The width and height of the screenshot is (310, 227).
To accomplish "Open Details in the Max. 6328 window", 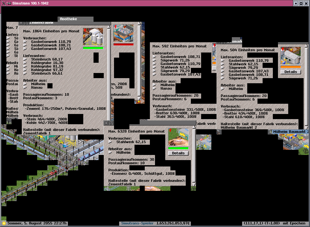I will pyautogui.click(x=178, y=153).
